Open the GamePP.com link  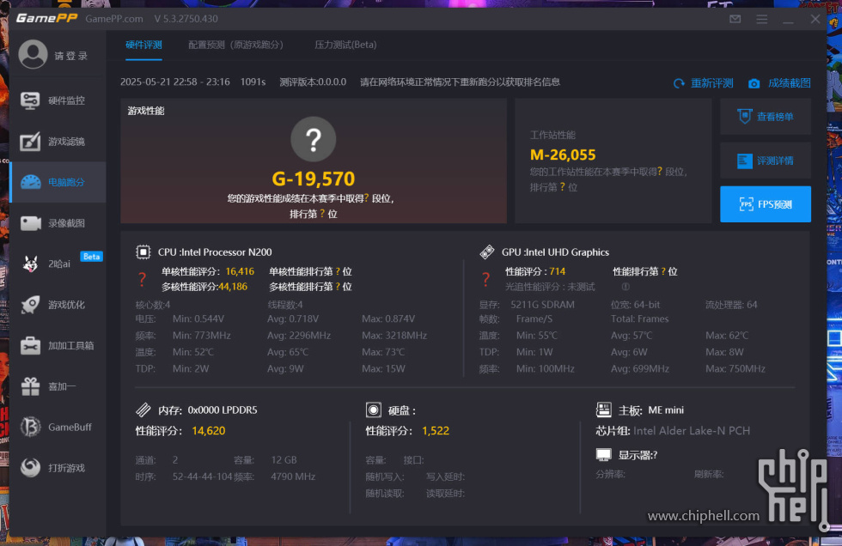click(114, 19)
